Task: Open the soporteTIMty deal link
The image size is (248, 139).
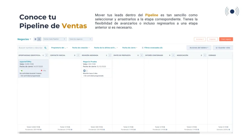Action: 25,61
